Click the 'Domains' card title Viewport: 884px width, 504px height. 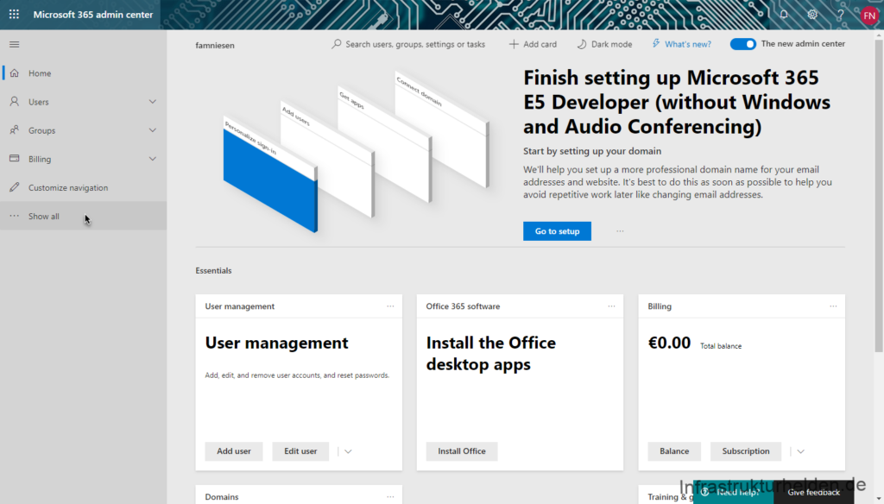[222, 497]
